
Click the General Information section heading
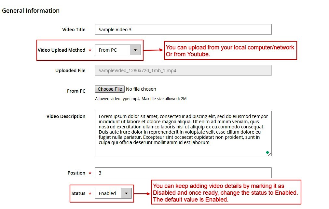coord(31,11)
